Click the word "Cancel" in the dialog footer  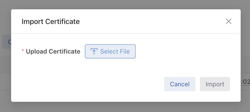click(180, 84)
